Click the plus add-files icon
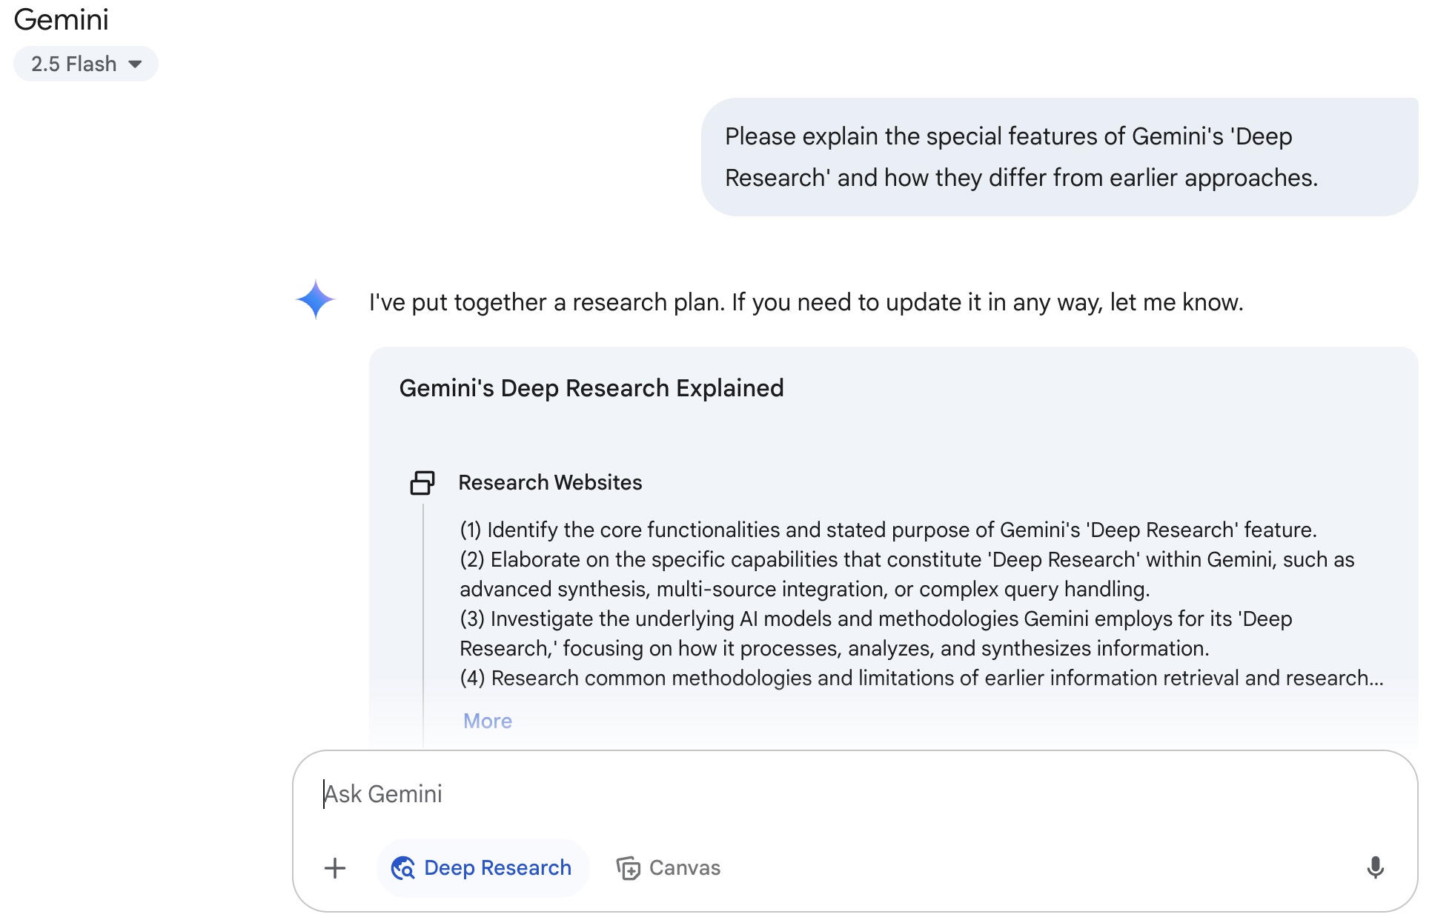 335,868
